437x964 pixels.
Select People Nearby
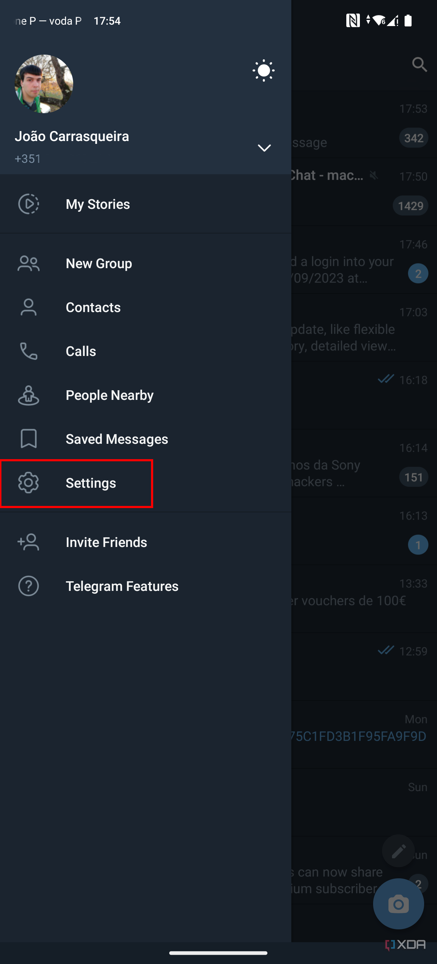click(109, 395)
